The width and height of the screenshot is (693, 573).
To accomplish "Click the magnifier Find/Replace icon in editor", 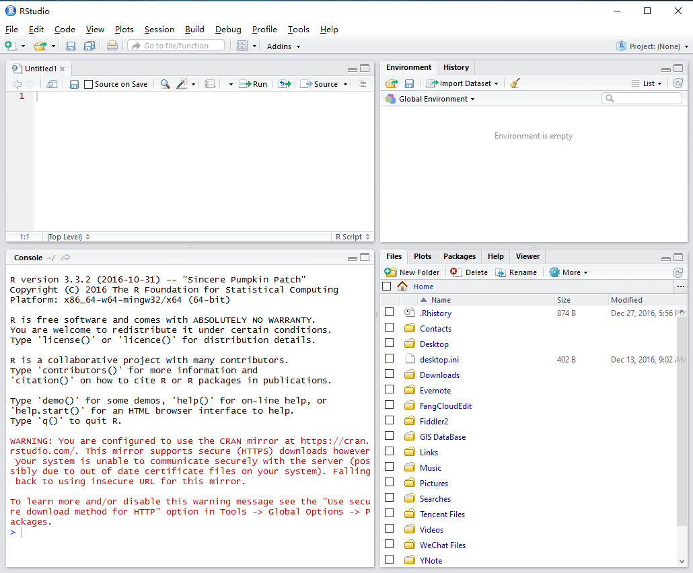I will click(165, 84).
